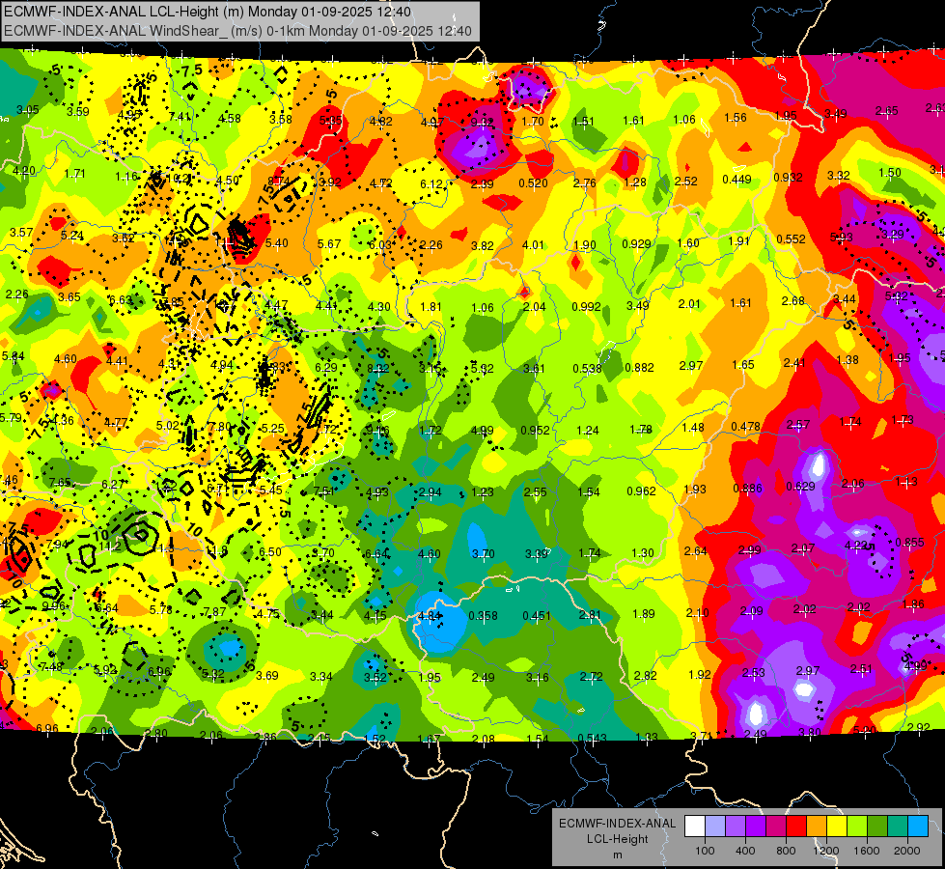Image resolution: width=945 pixels, height=869 pixels.
Task: Click the magenta legend swatch
Action: [776, 827]
